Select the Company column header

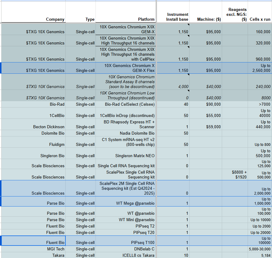coord(33,12)
